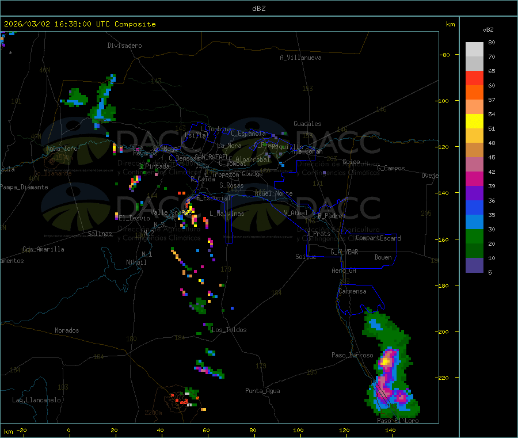
Task: Click the yellow storm core near Paso_Barroso
Action: pyautogui.click(x=385, y=361)
